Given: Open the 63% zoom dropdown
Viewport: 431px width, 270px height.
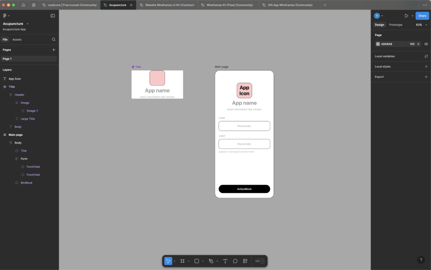Looking at the screenshot, I should [x=421, y=25].
